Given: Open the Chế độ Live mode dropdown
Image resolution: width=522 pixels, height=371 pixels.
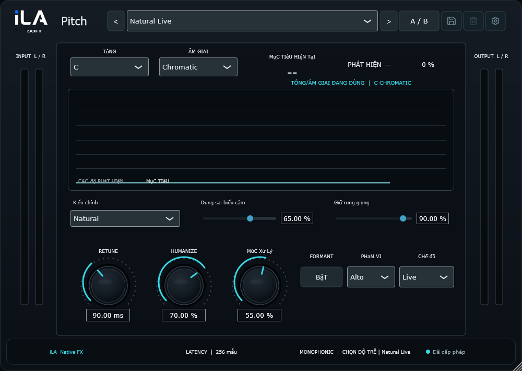Looking at the screenshot, I should pos(426,277).
